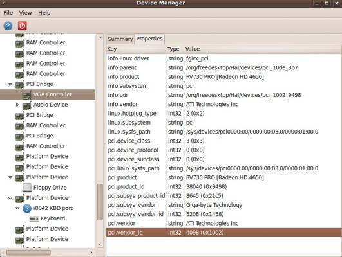Click the Giga-byte Technology value
The width and height of the screenshot is (342, 257).
pos(214,205)
